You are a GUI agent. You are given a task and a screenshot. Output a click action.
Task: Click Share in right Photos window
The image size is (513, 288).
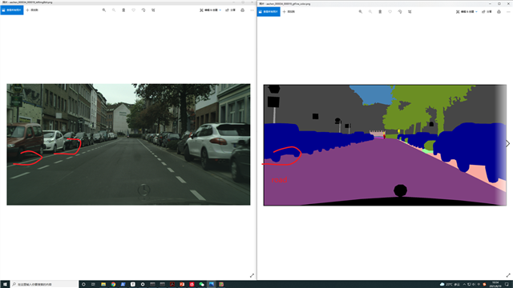(x=487, y=12)
